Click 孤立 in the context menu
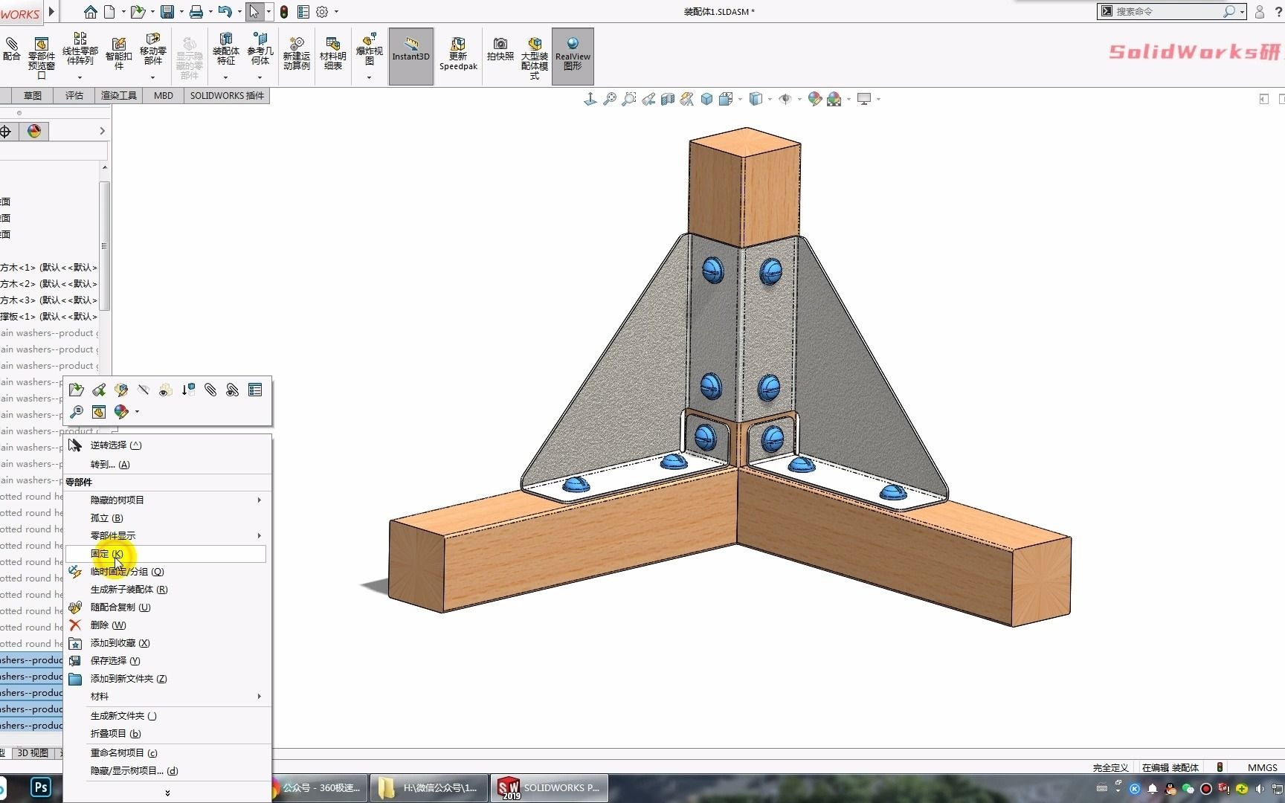Screen dimensions: 1285x803 coord(106,517)
